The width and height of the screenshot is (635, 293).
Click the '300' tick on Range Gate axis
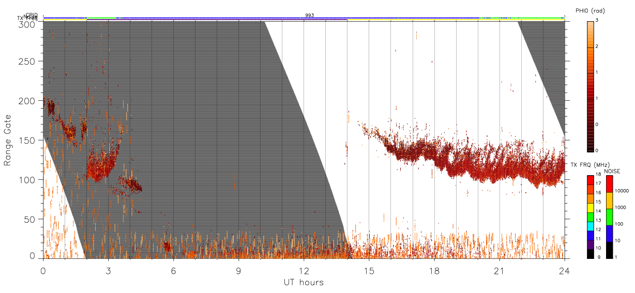(26, 24)
